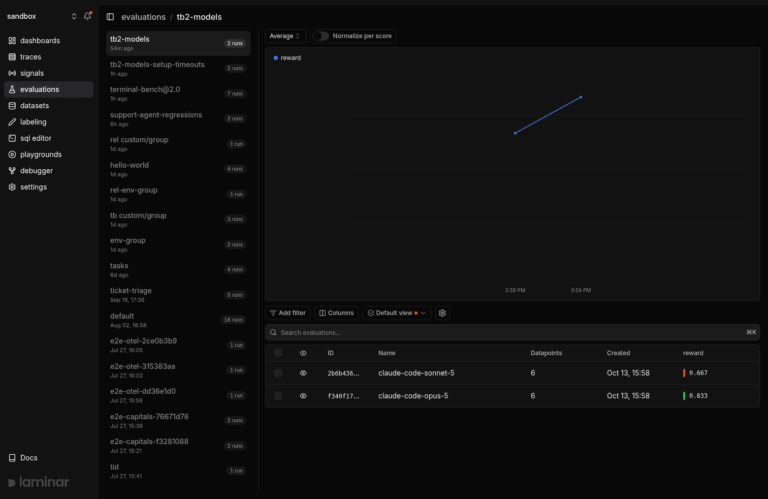Click the dashboards grid icon
The image size is (768, 499).
[12, 41]
